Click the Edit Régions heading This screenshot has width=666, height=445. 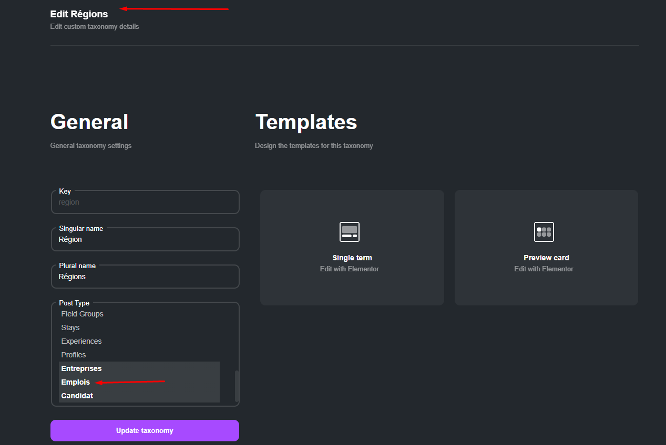[79, 14]
